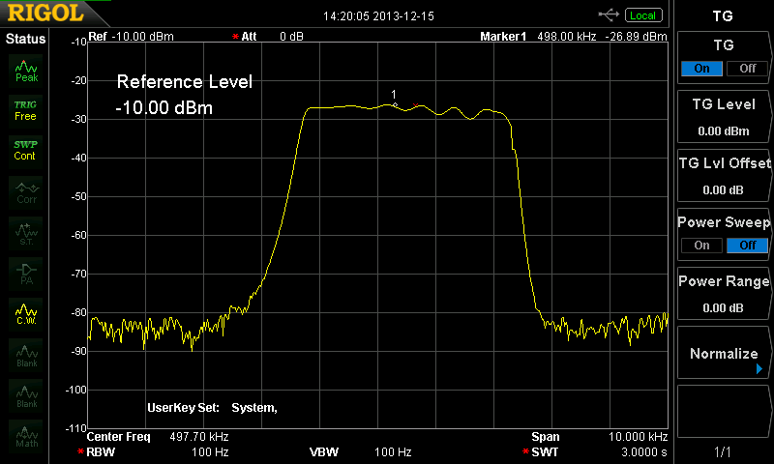Turn TG off
The image size is (774, 464).
click(x=747, y=69)
